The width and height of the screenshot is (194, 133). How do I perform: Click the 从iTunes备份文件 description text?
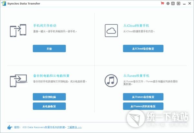[x=151, y=83]
